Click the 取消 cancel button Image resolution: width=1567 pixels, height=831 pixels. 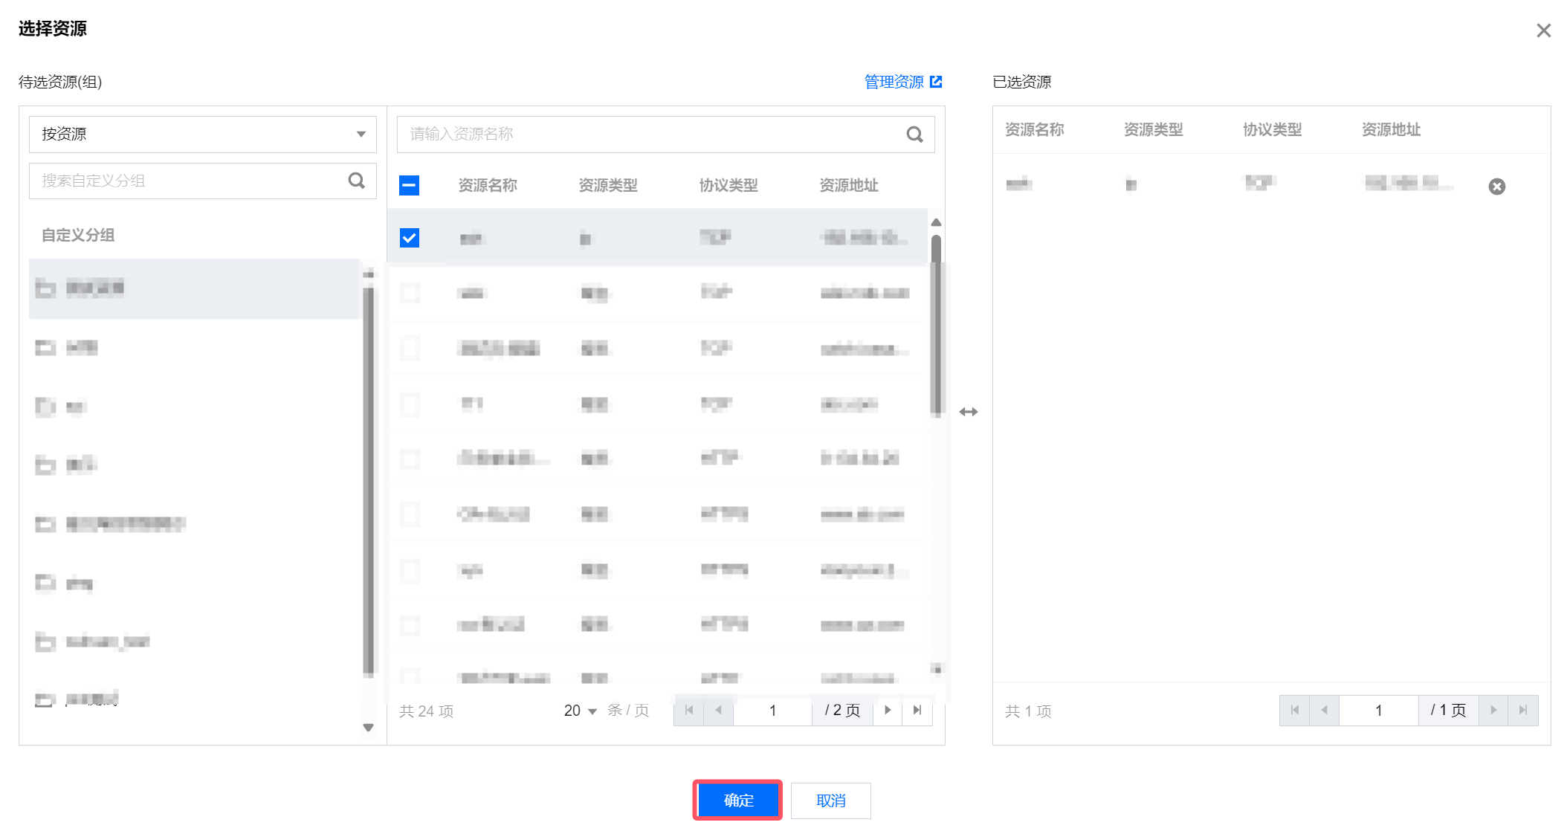coord(830,801)
